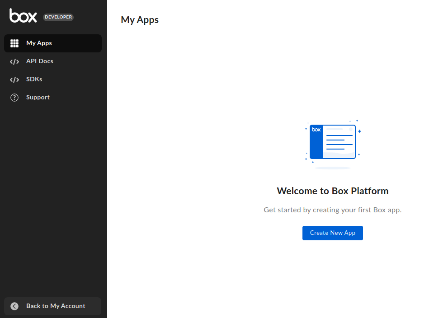Click the Box logo in the sidebar
Image resolution: width=434 pixels, height=318 pixels.
click(23, 16)
